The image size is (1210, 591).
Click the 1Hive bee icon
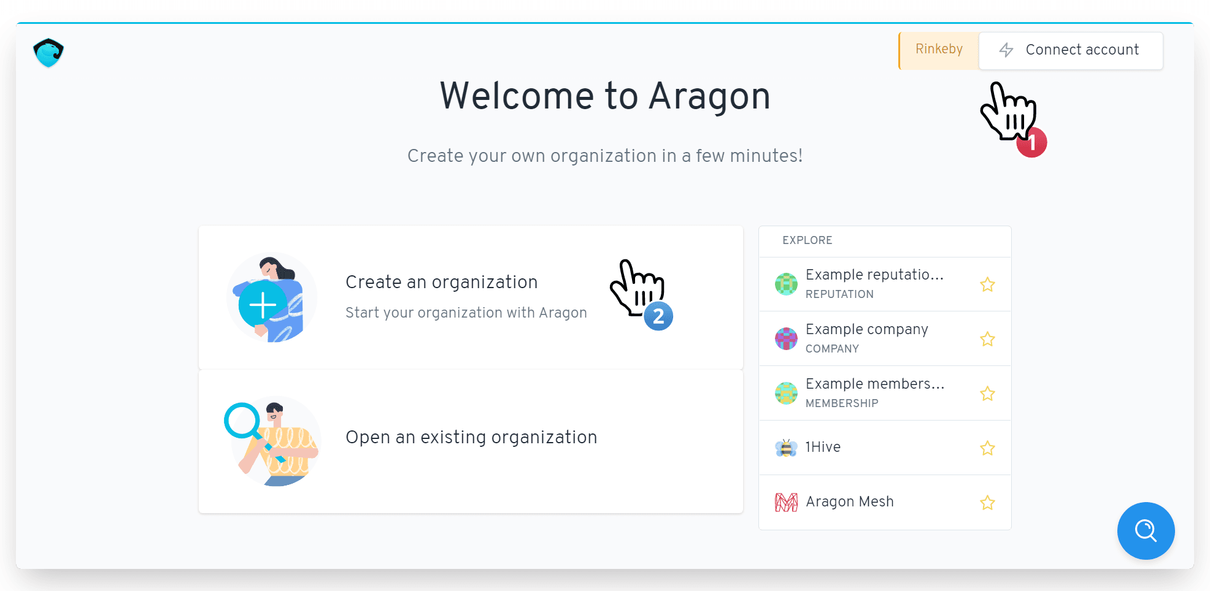(786, 448)
